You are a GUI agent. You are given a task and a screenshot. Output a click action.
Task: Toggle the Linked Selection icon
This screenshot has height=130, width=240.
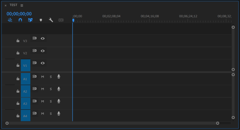pos(30,20)
